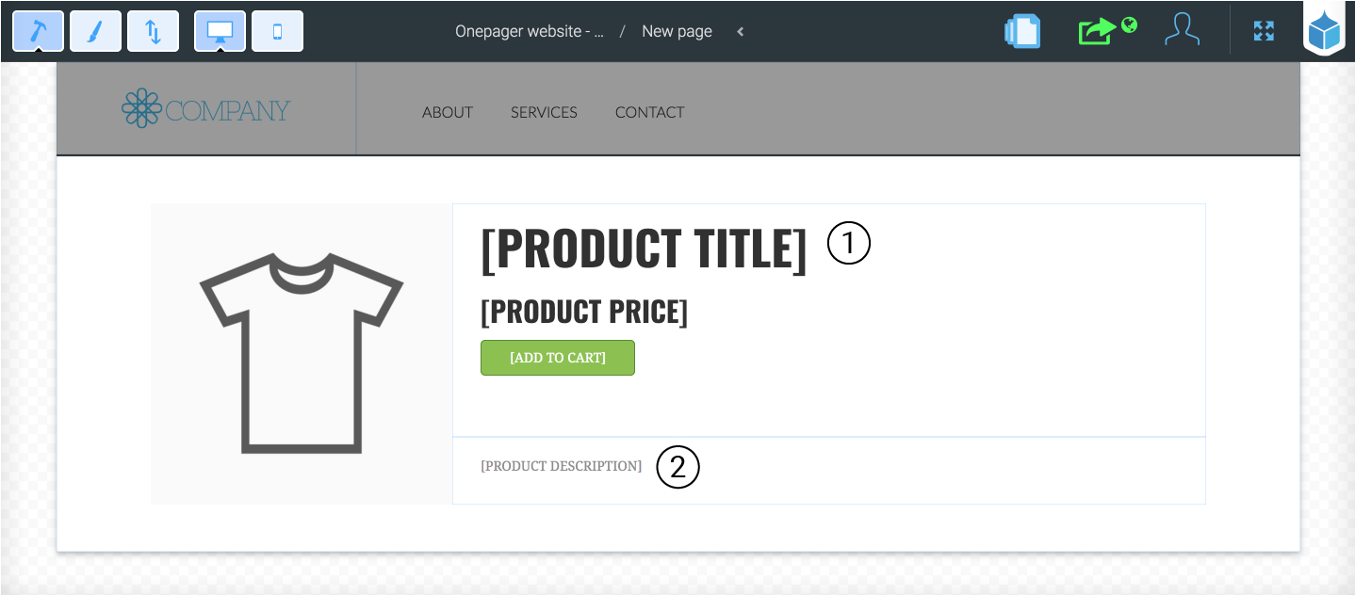Image resolution: width=1355 pixels, height=595 pixels.
Task: Expand the page list arrow beside New page
Action: tap(741, 31)
